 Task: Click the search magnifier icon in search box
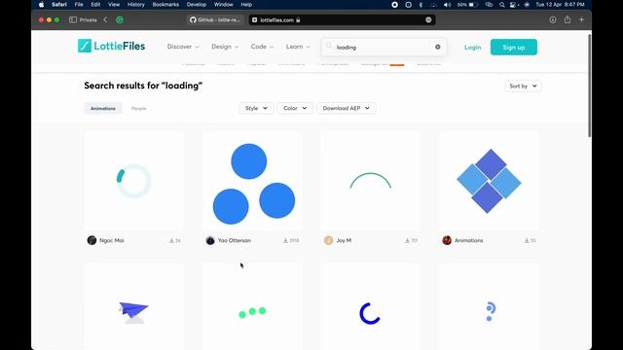pos(329,46)
